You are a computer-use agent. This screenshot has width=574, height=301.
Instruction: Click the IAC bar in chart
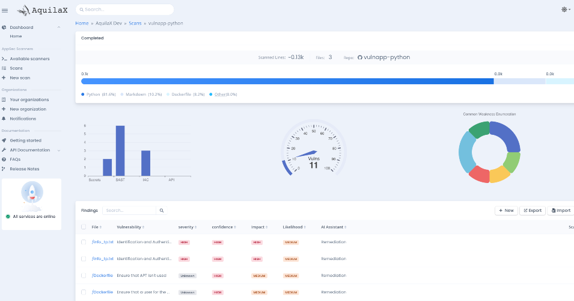[145, 163]
